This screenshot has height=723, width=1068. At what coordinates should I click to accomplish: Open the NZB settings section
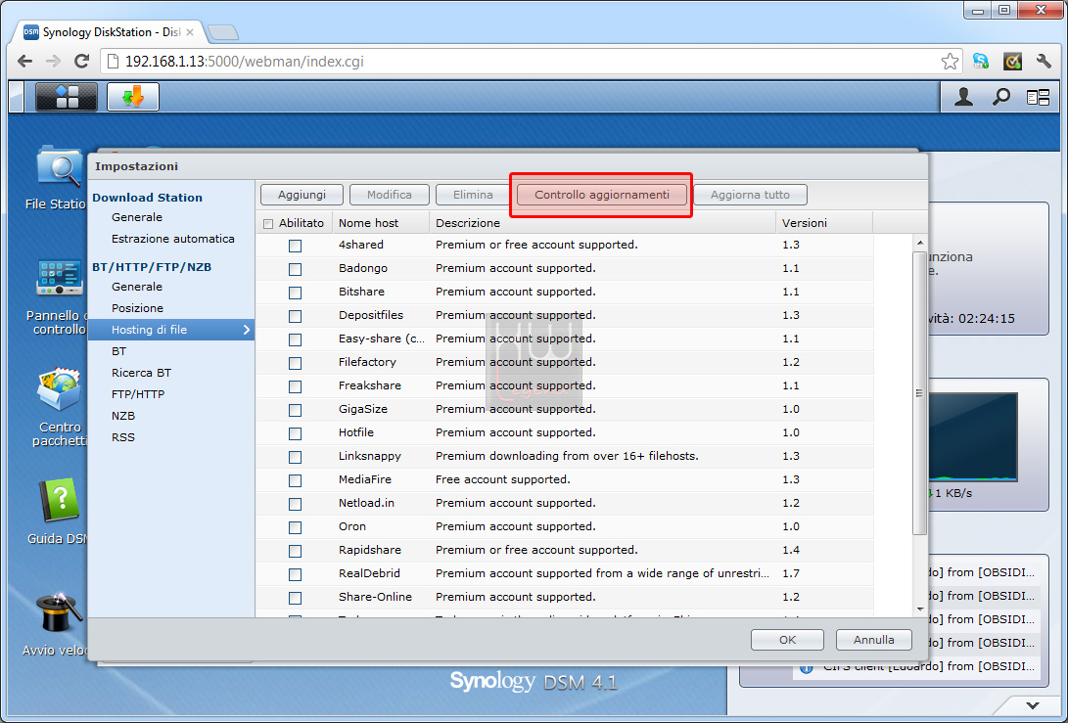123,416
